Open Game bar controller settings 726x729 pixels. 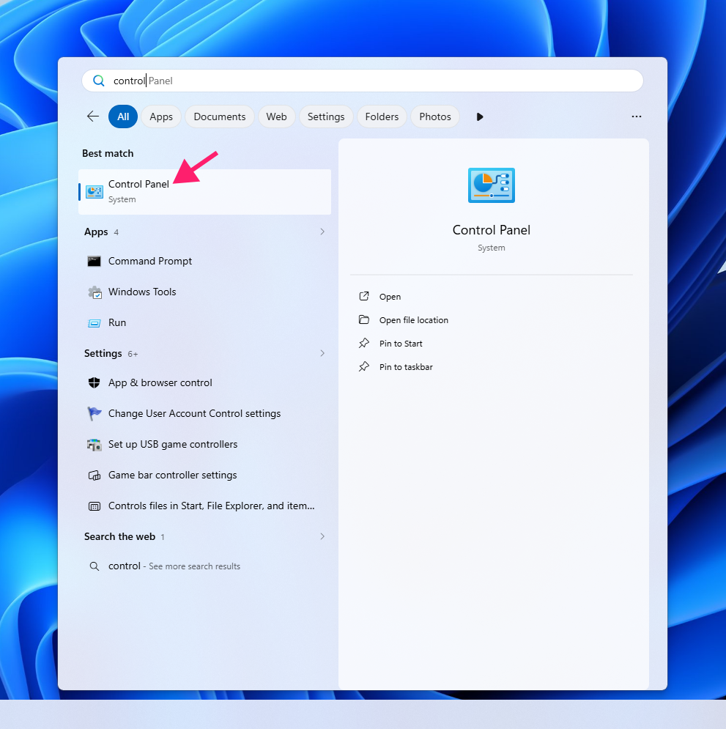coord(204,475)
